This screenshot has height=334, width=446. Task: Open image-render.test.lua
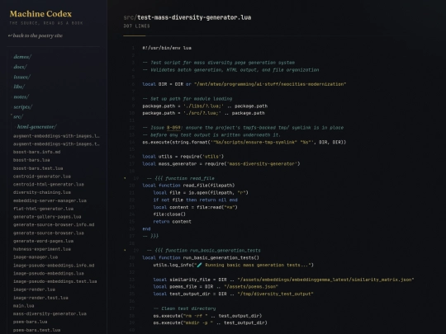coord(40,298)
